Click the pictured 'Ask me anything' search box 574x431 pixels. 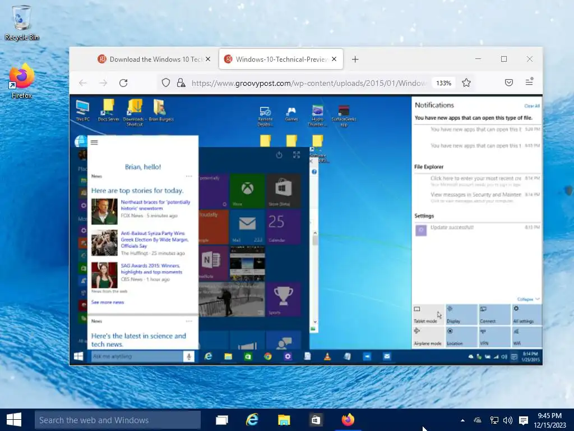(x=137, y=356)
